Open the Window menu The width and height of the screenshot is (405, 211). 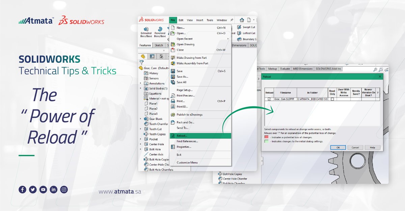tap(222, 20)
